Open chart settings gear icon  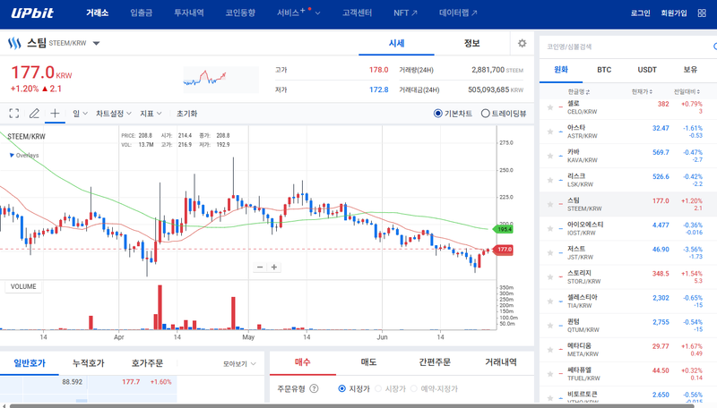click(522, 43)
